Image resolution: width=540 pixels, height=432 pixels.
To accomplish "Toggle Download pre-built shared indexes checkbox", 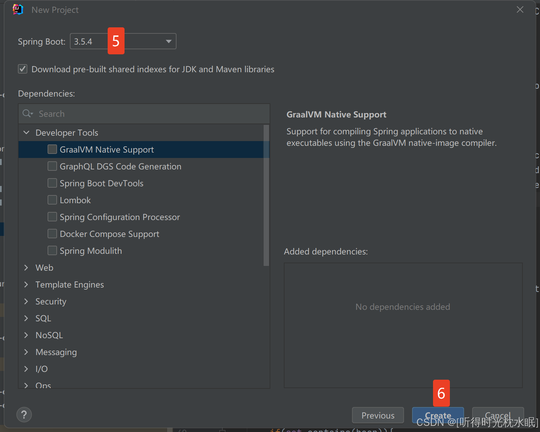I will pyautogui.click(x=23, y=69).
